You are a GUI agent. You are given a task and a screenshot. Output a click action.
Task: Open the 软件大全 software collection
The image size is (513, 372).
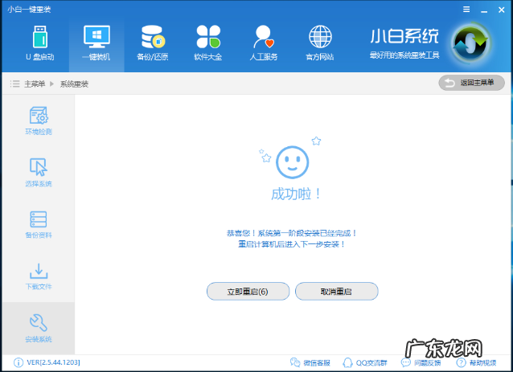(x=208, y=43)
